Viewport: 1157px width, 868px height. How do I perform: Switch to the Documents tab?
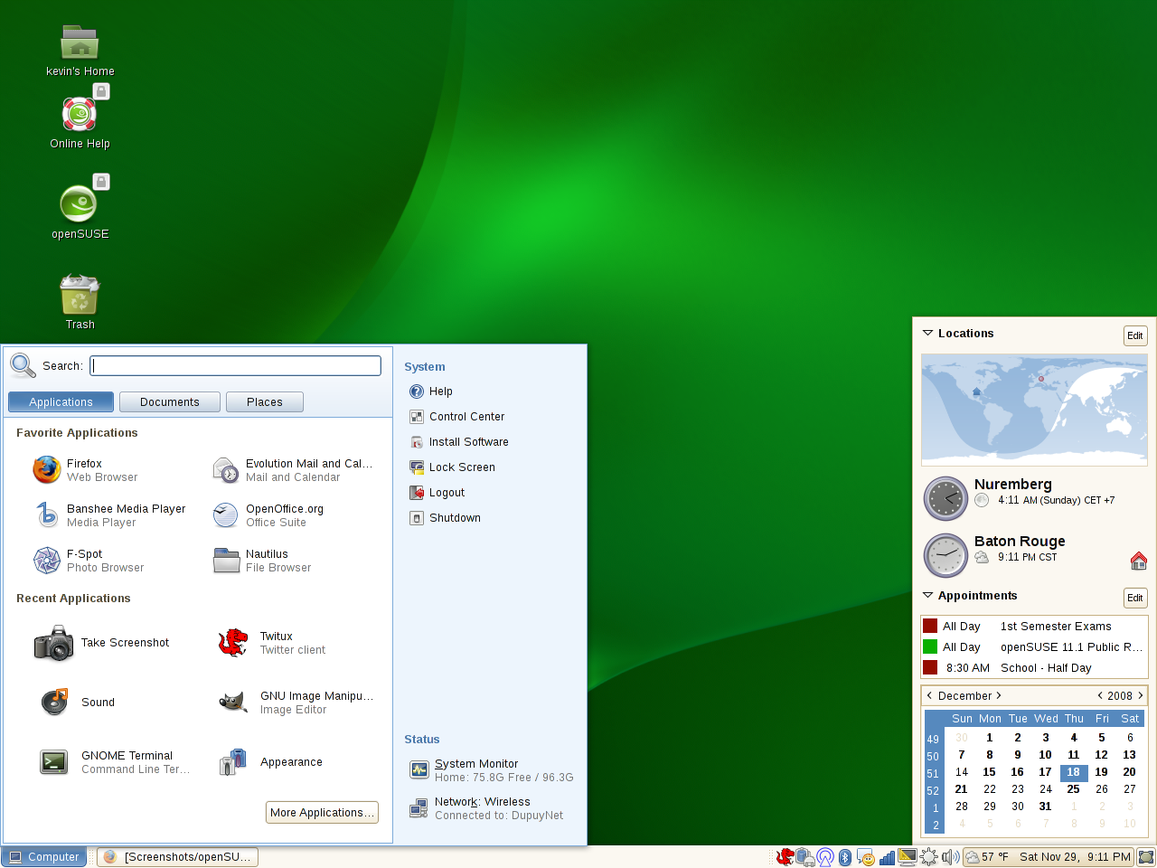(170, 402)
